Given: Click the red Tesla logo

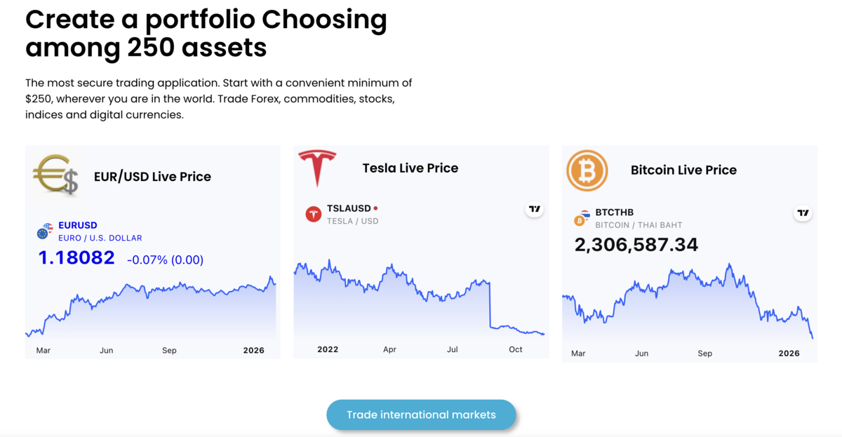Looking at the screenshot, I should click(316, 167).
